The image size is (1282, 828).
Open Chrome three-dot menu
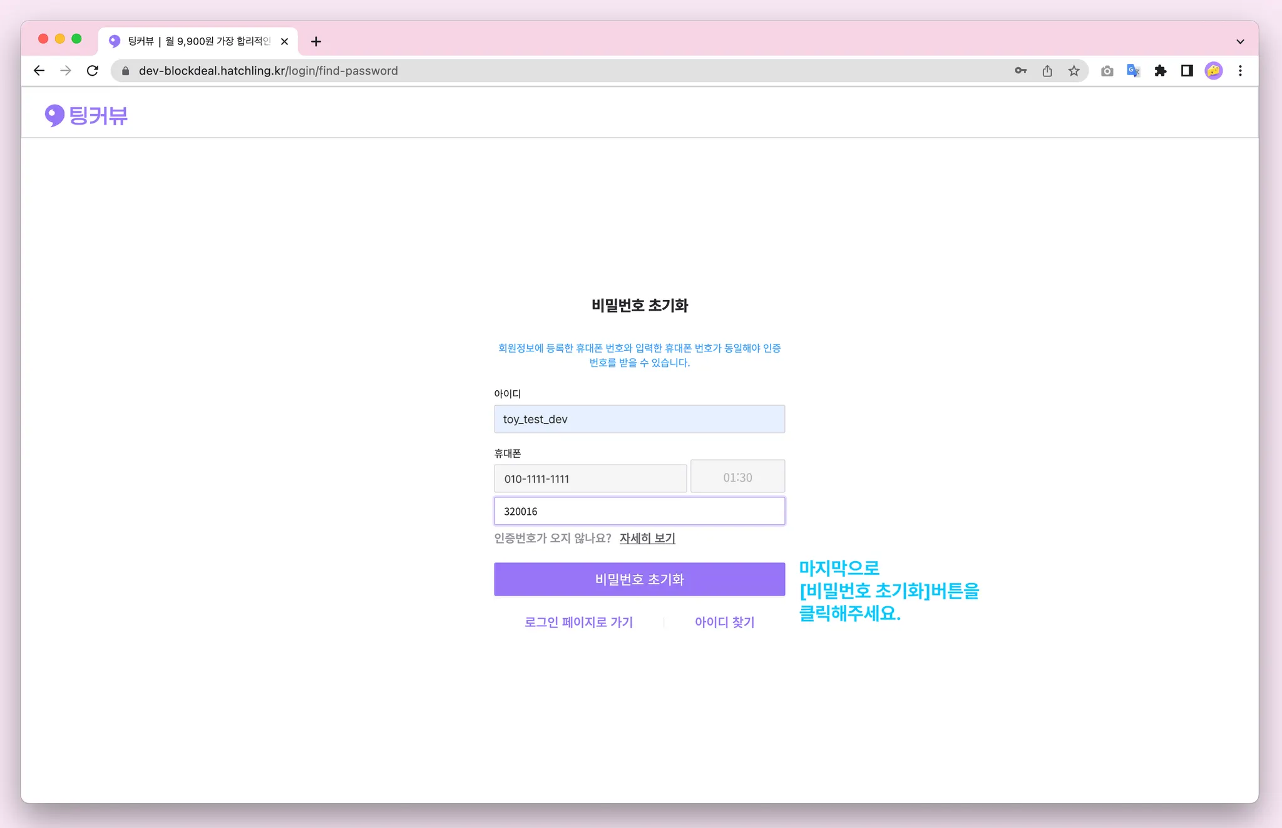tap(1240, 71)
